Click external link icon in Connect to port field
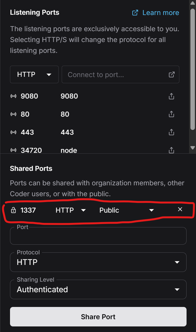 (x=172, y=75)
